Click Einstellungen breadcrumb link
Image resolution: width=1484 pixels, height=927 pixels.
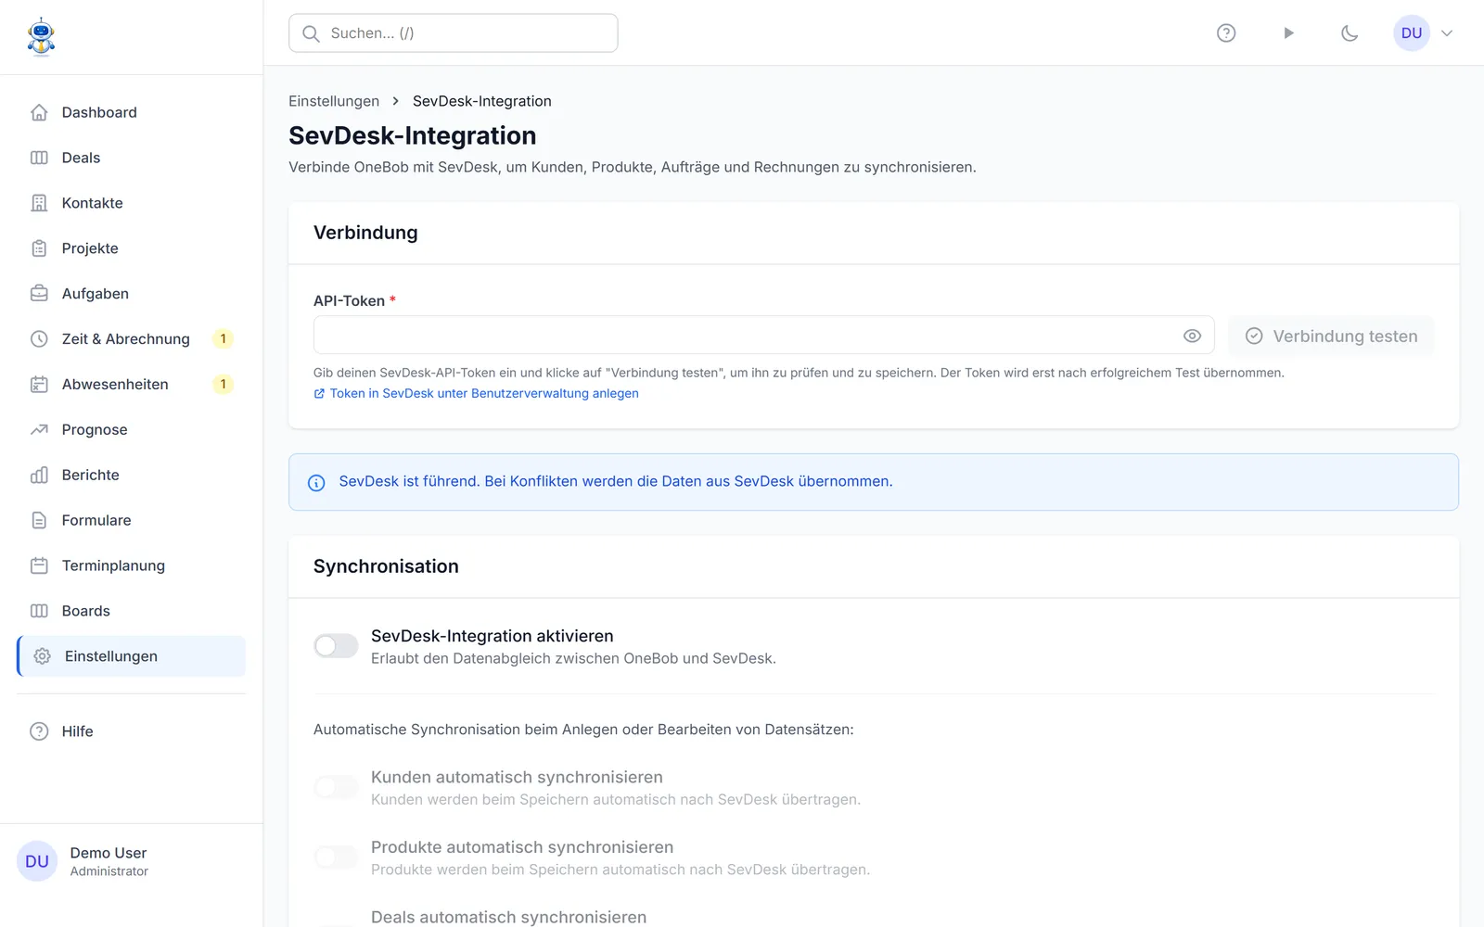(x=334, y=101)
